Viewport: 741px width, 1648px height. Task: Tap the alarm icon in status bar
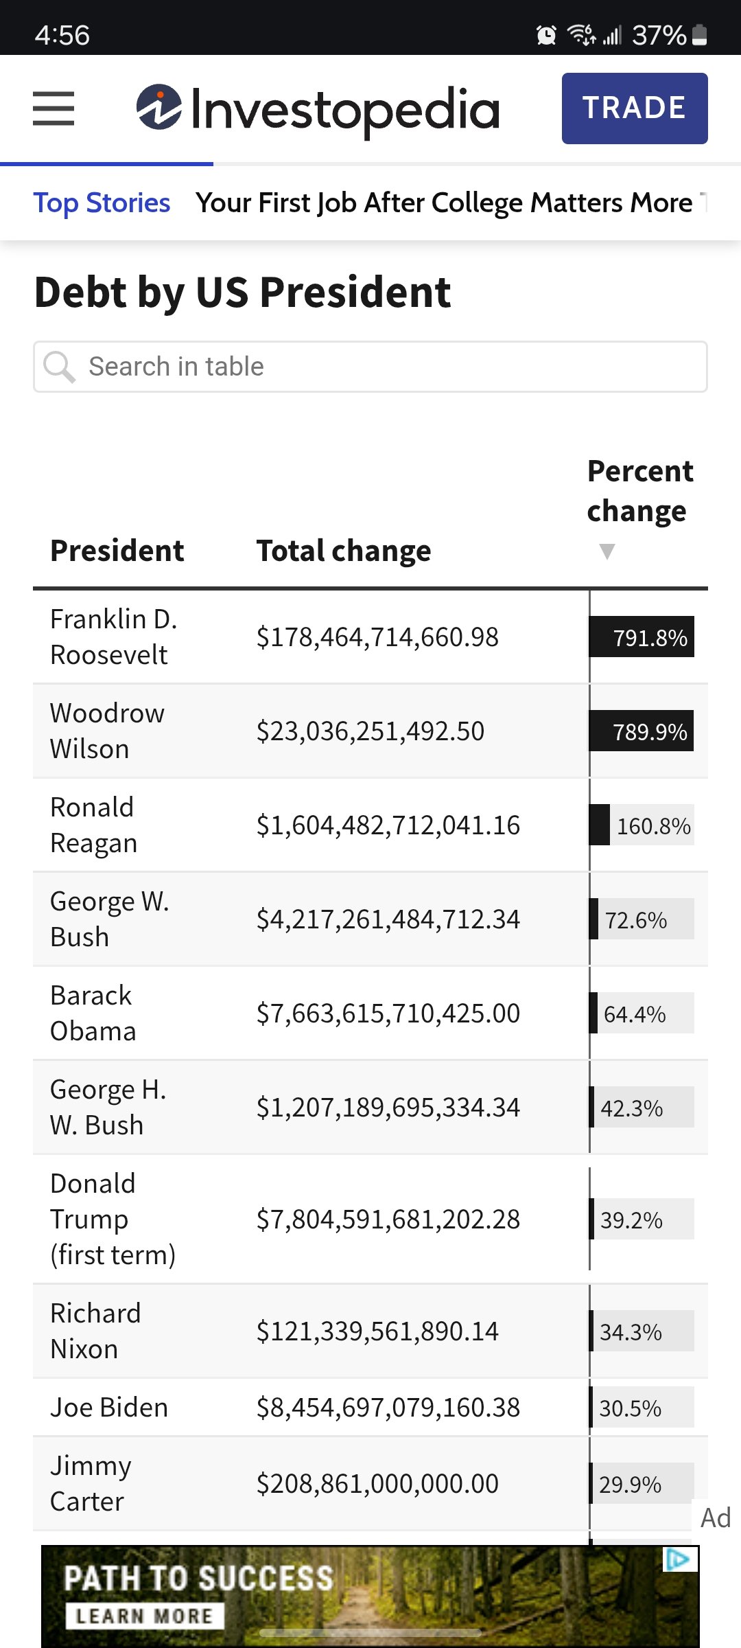pos(546,35)
